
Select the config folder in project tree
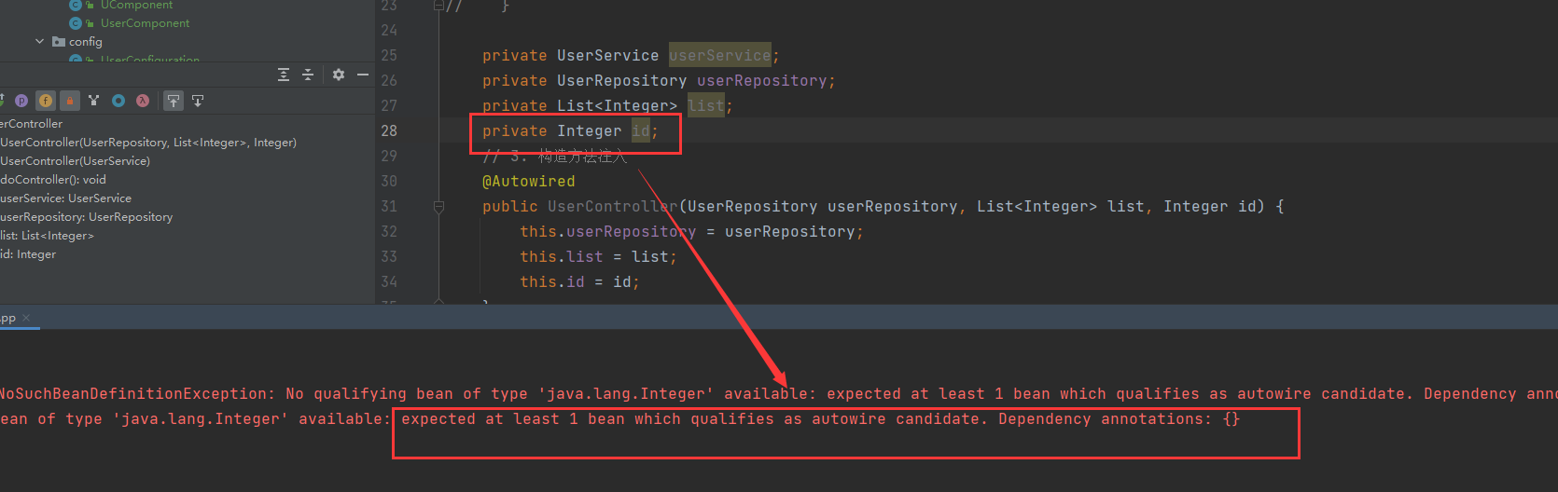pyautogui.click(x=86, y=42)
